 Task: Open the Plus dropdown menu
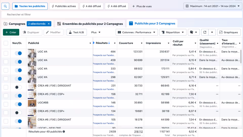pyautogui.click(x=96, y=32)
